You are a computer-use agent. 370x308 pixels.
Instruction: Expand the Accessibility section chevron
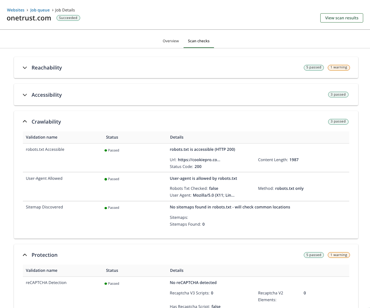[25, 95]
